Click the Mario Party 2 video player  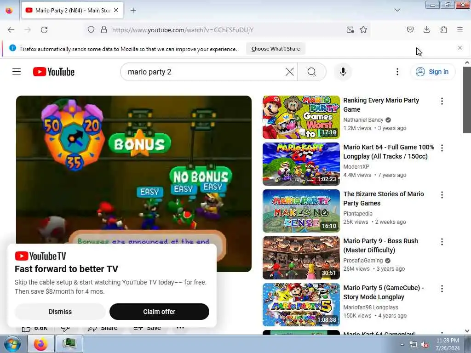[x=134, y=170]
